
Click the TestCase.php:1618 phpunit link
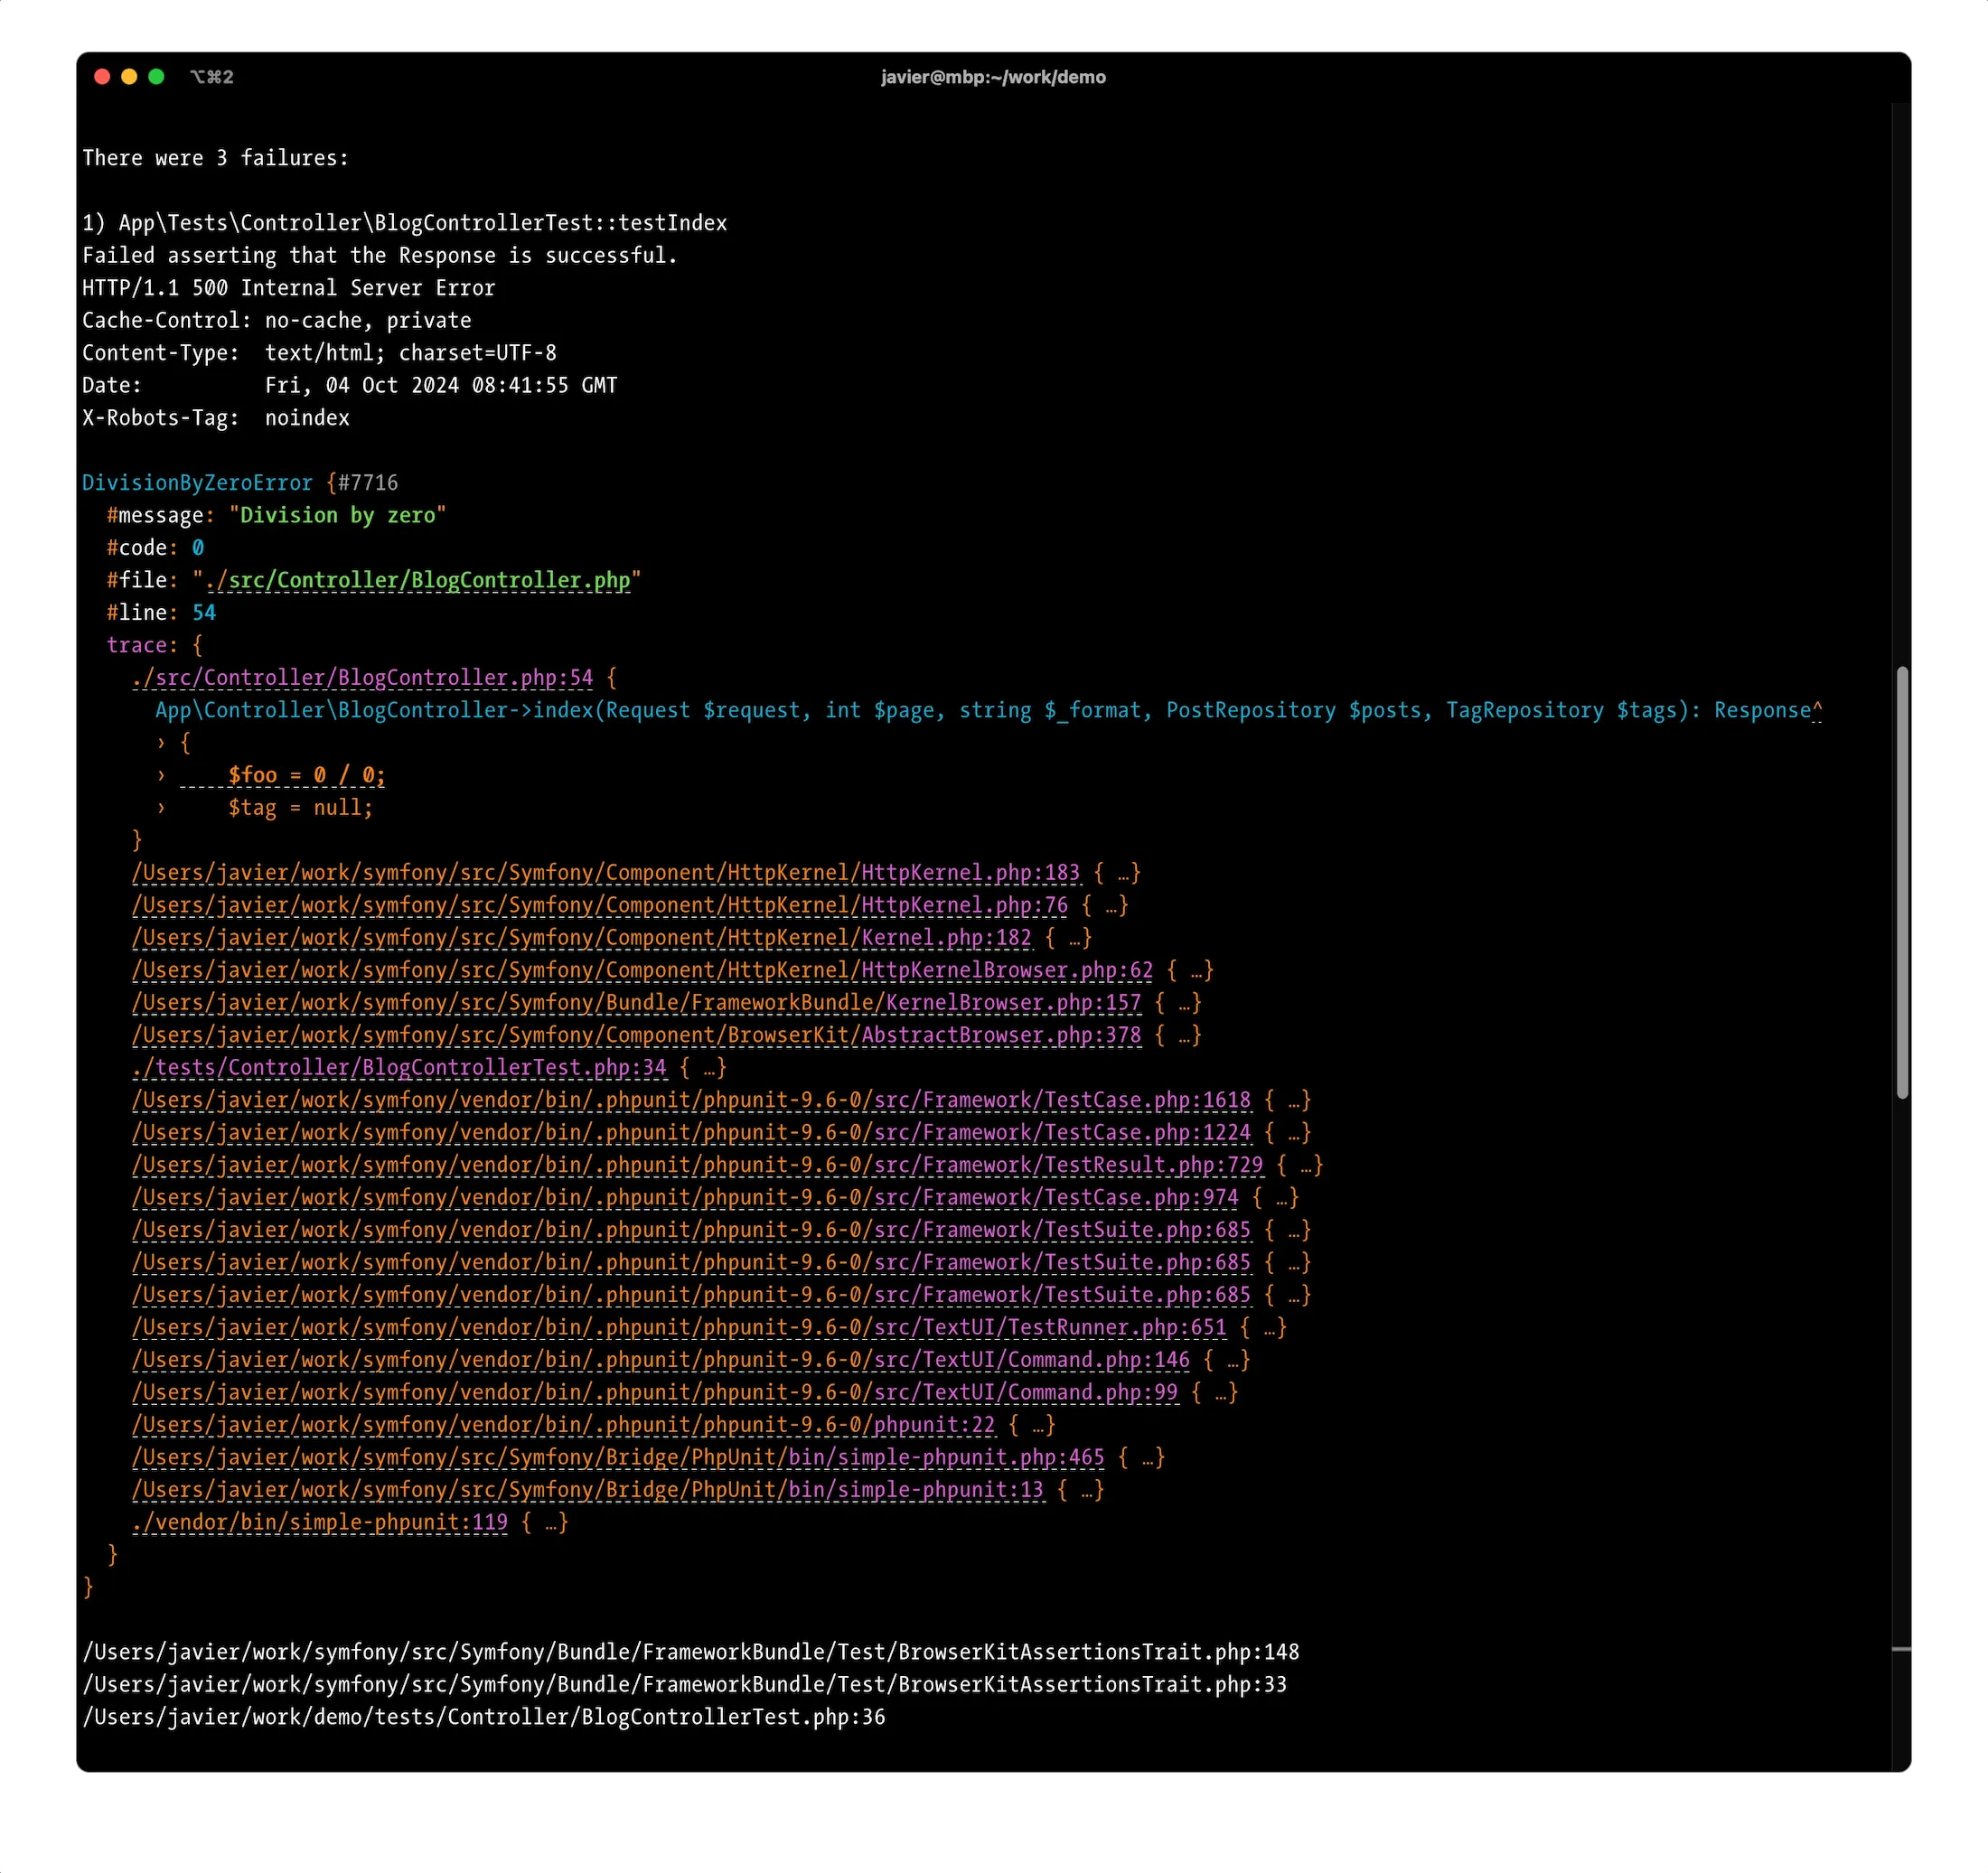coord(690,1100)
